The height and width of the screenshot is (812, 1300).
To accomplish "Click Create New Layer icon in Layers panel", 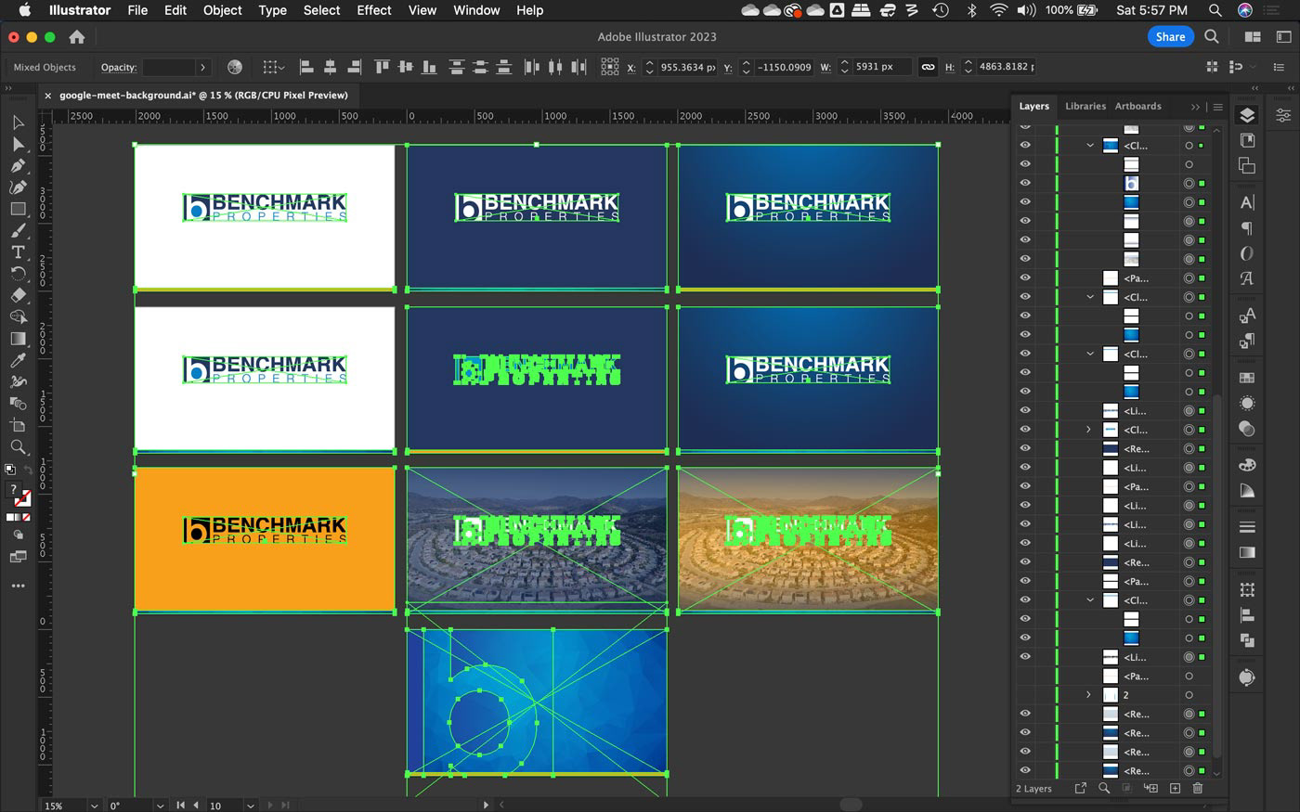I will tap(1175, 788).
